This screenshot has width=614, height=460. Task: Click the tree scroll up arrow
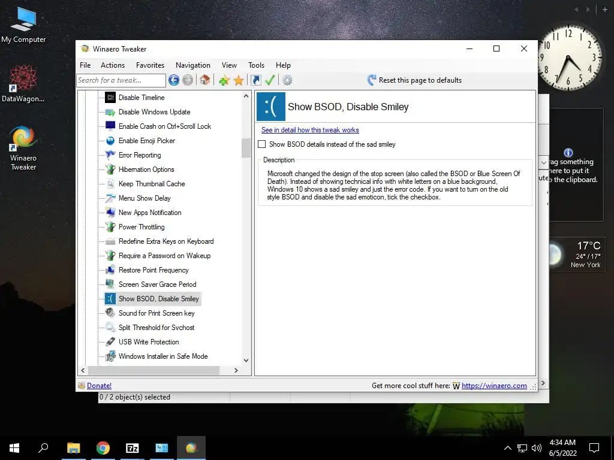[x=246, y=96]
